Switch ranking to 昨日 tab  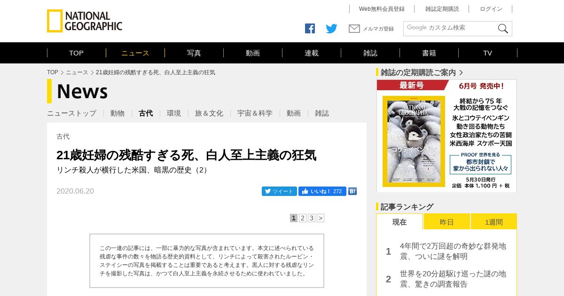(x=447, y=222)
